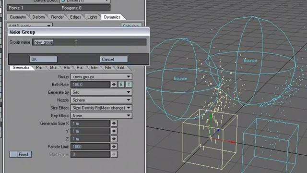Click the blue Z-axis move handle
This screenshot has width=307, height=173.
click(219, 130)
